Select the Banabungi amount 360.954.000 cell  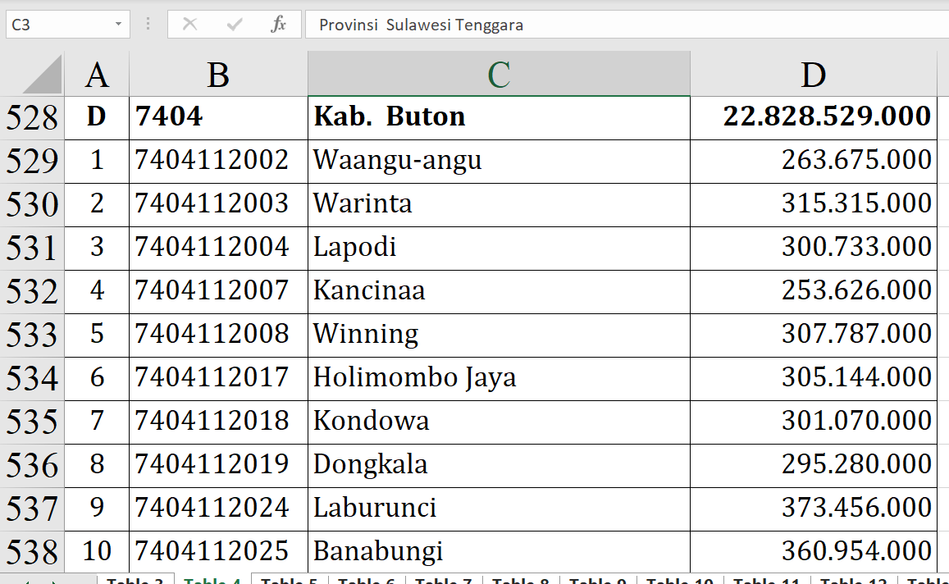813,550
